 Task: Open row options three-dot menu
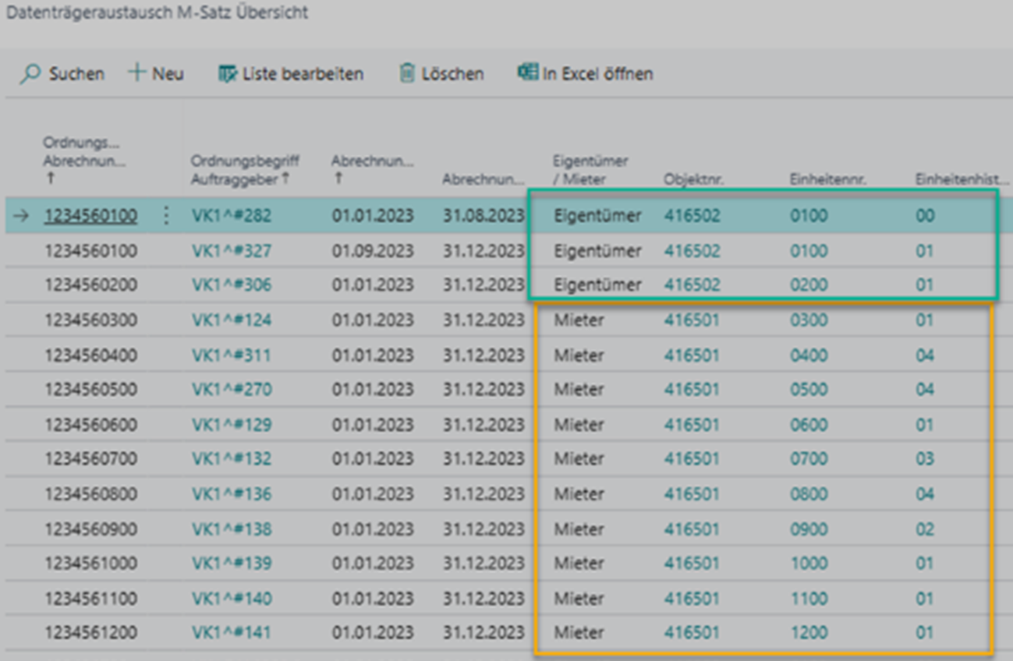point(166,216)
